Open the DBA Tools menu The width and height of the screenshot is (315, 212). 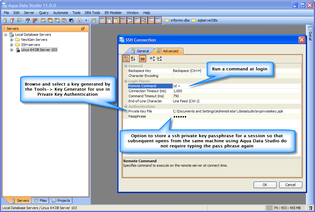point(92,13)
